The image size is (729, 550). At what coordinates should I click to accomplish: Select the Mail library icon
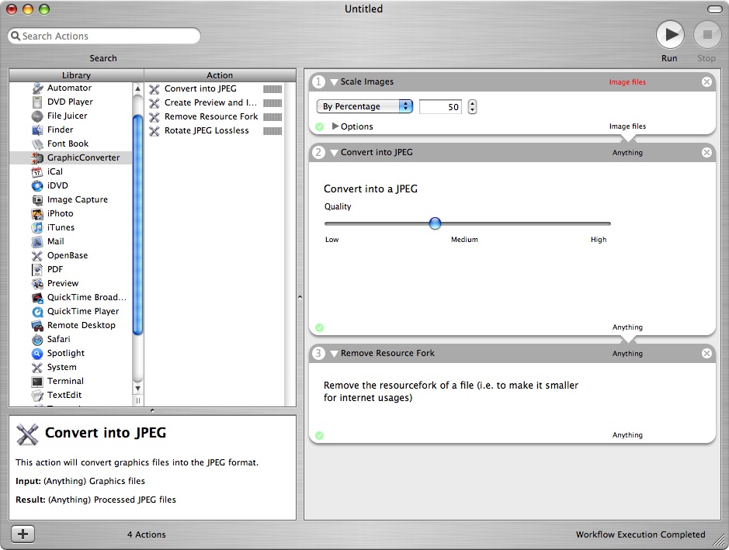(37, 241)
